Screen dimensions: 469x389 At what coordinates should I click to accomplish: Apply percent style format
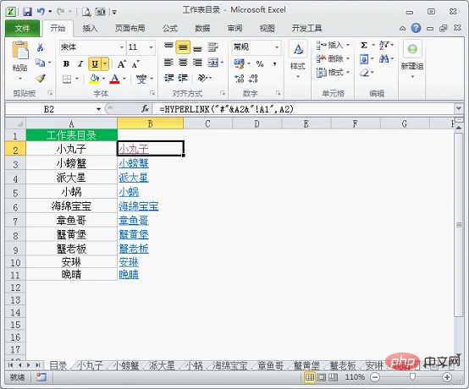point(260,63)
